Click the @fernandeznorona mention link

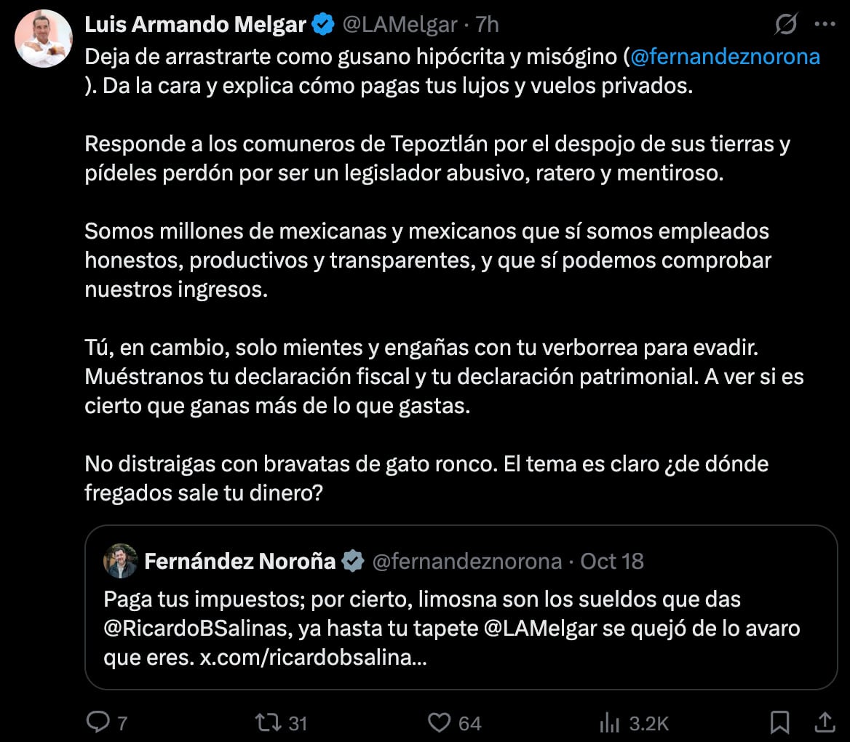[725, 56]
